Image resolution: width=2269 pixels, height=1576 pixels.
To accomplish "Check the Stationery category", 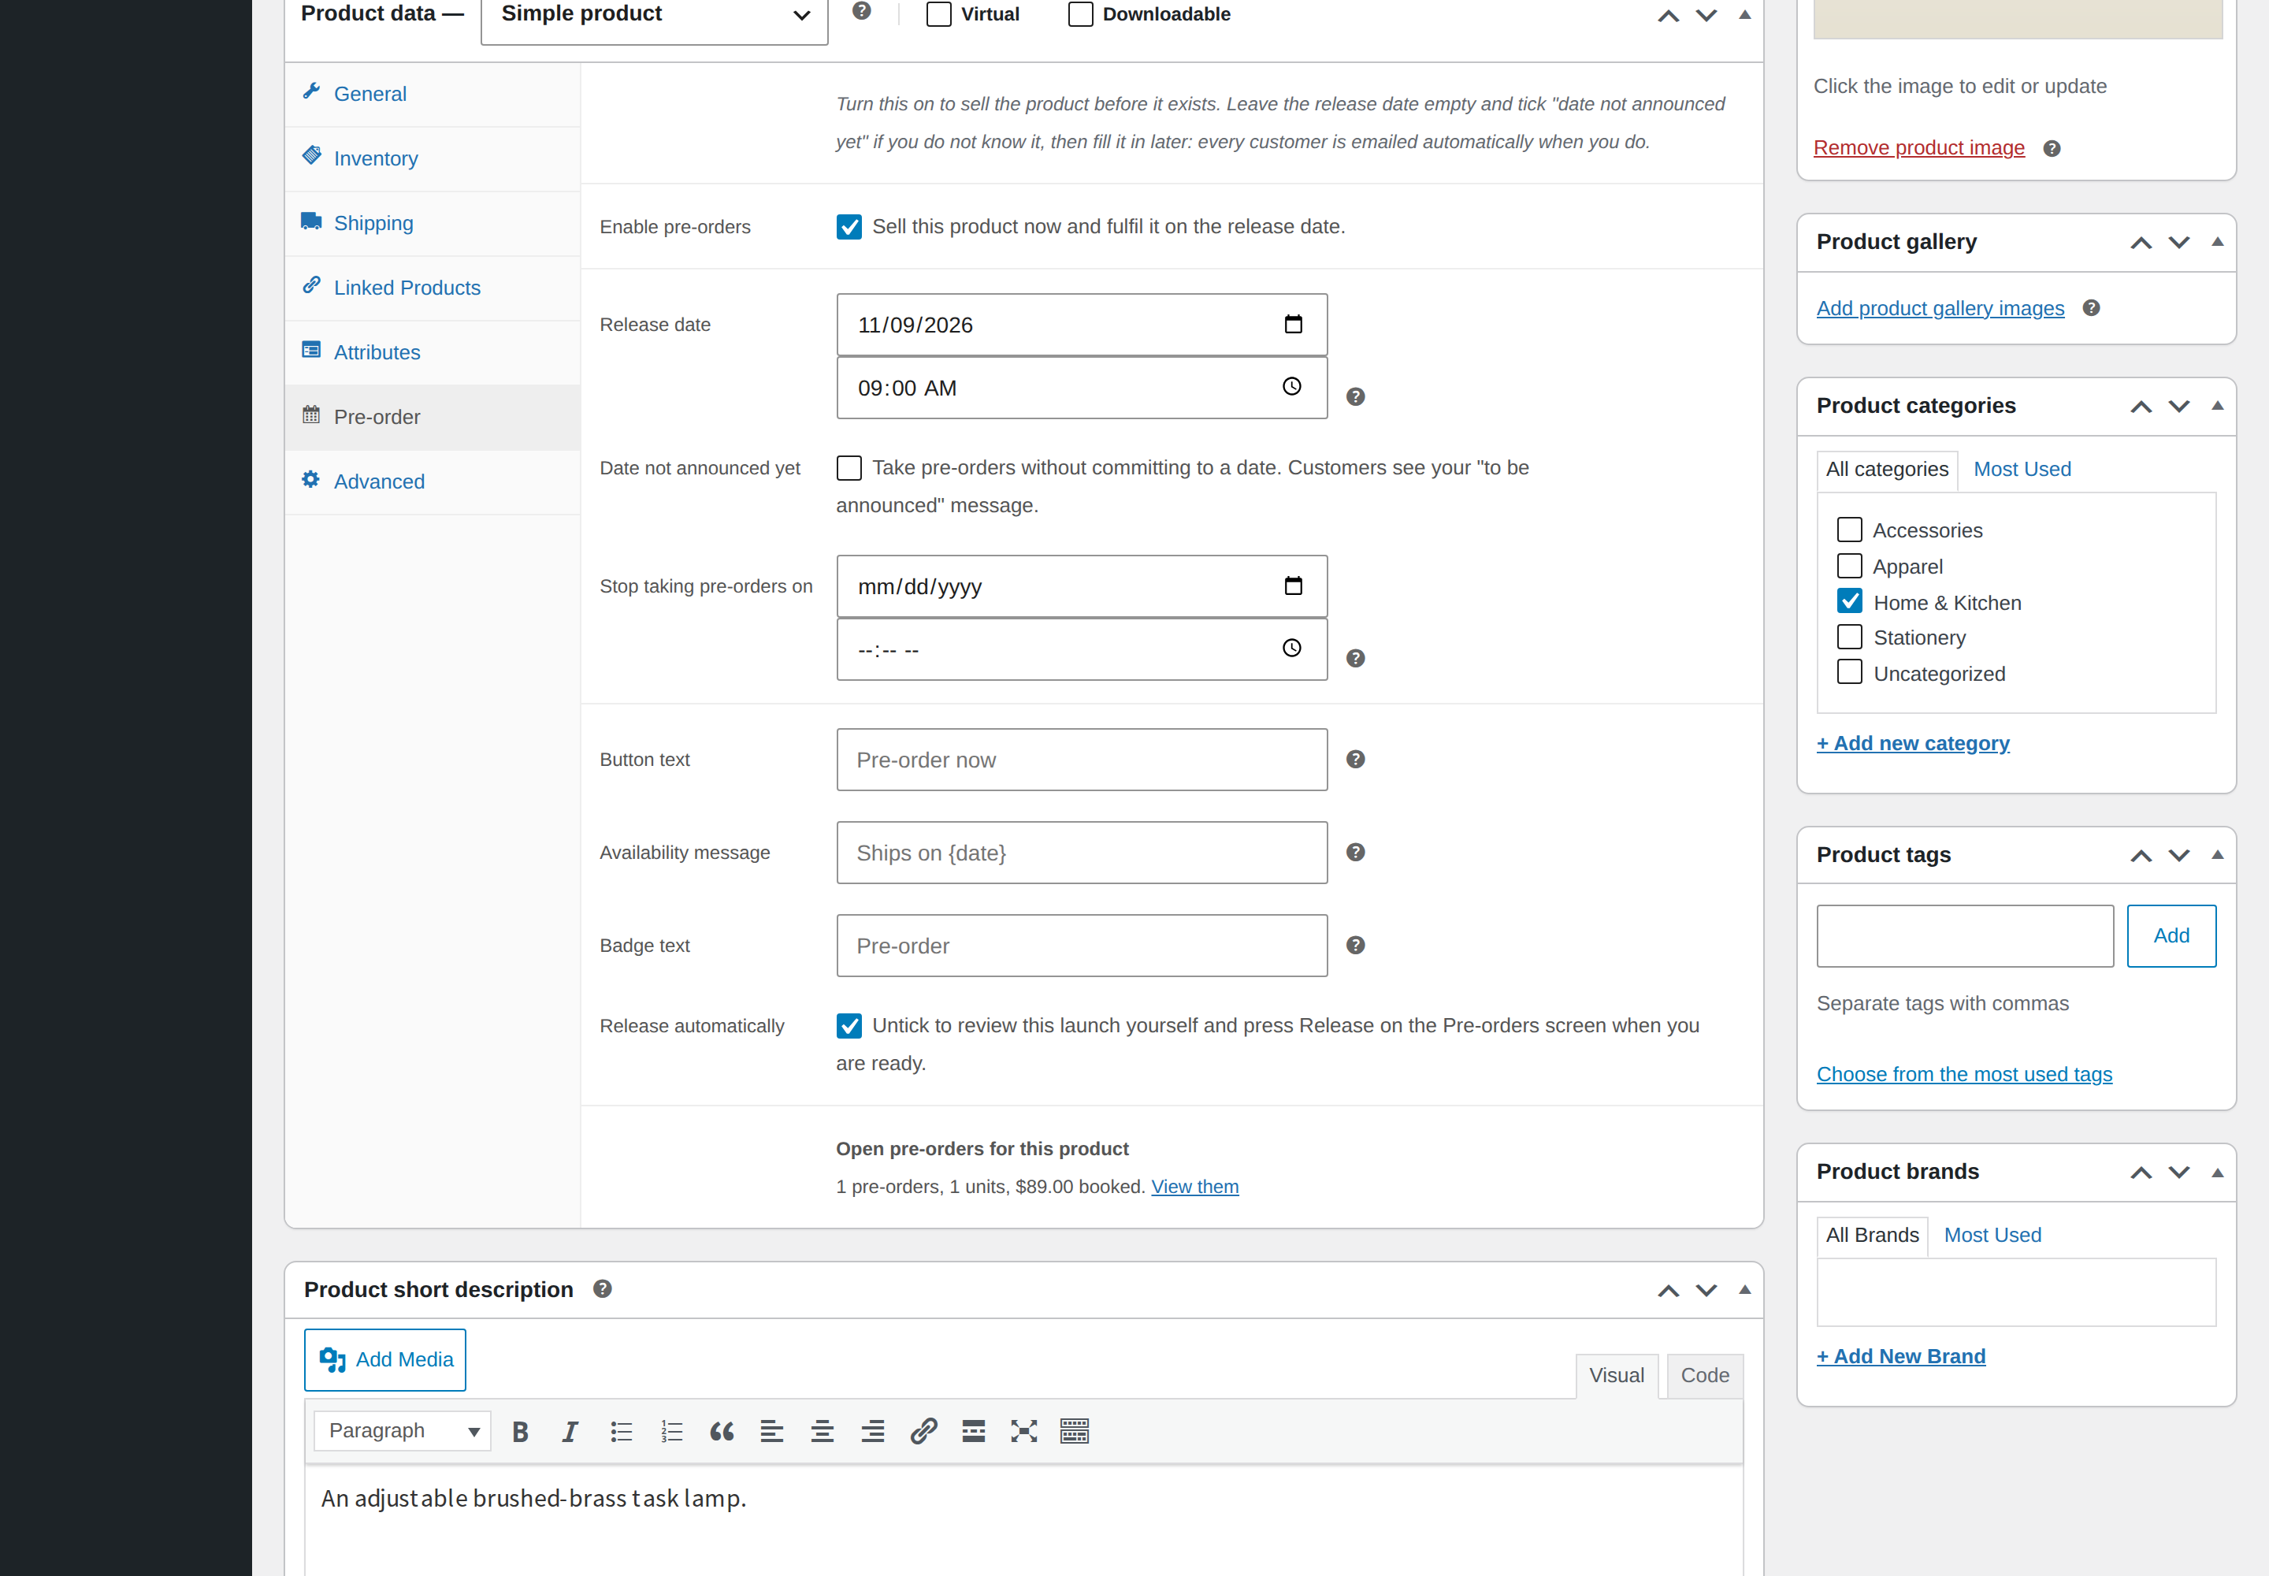I will [x=1849, y=637].
